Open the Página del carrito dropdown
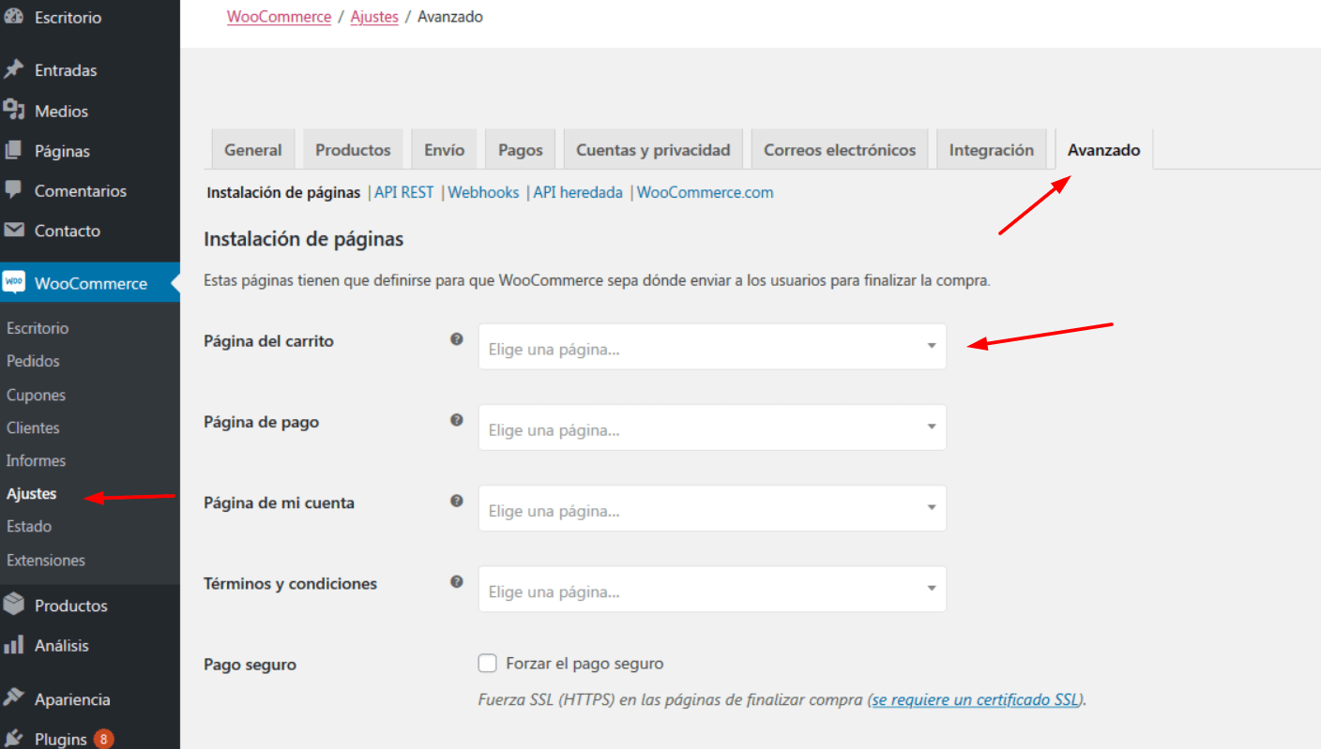The height and width of the screenshot is (749, 1321). (x=712, y=347)
